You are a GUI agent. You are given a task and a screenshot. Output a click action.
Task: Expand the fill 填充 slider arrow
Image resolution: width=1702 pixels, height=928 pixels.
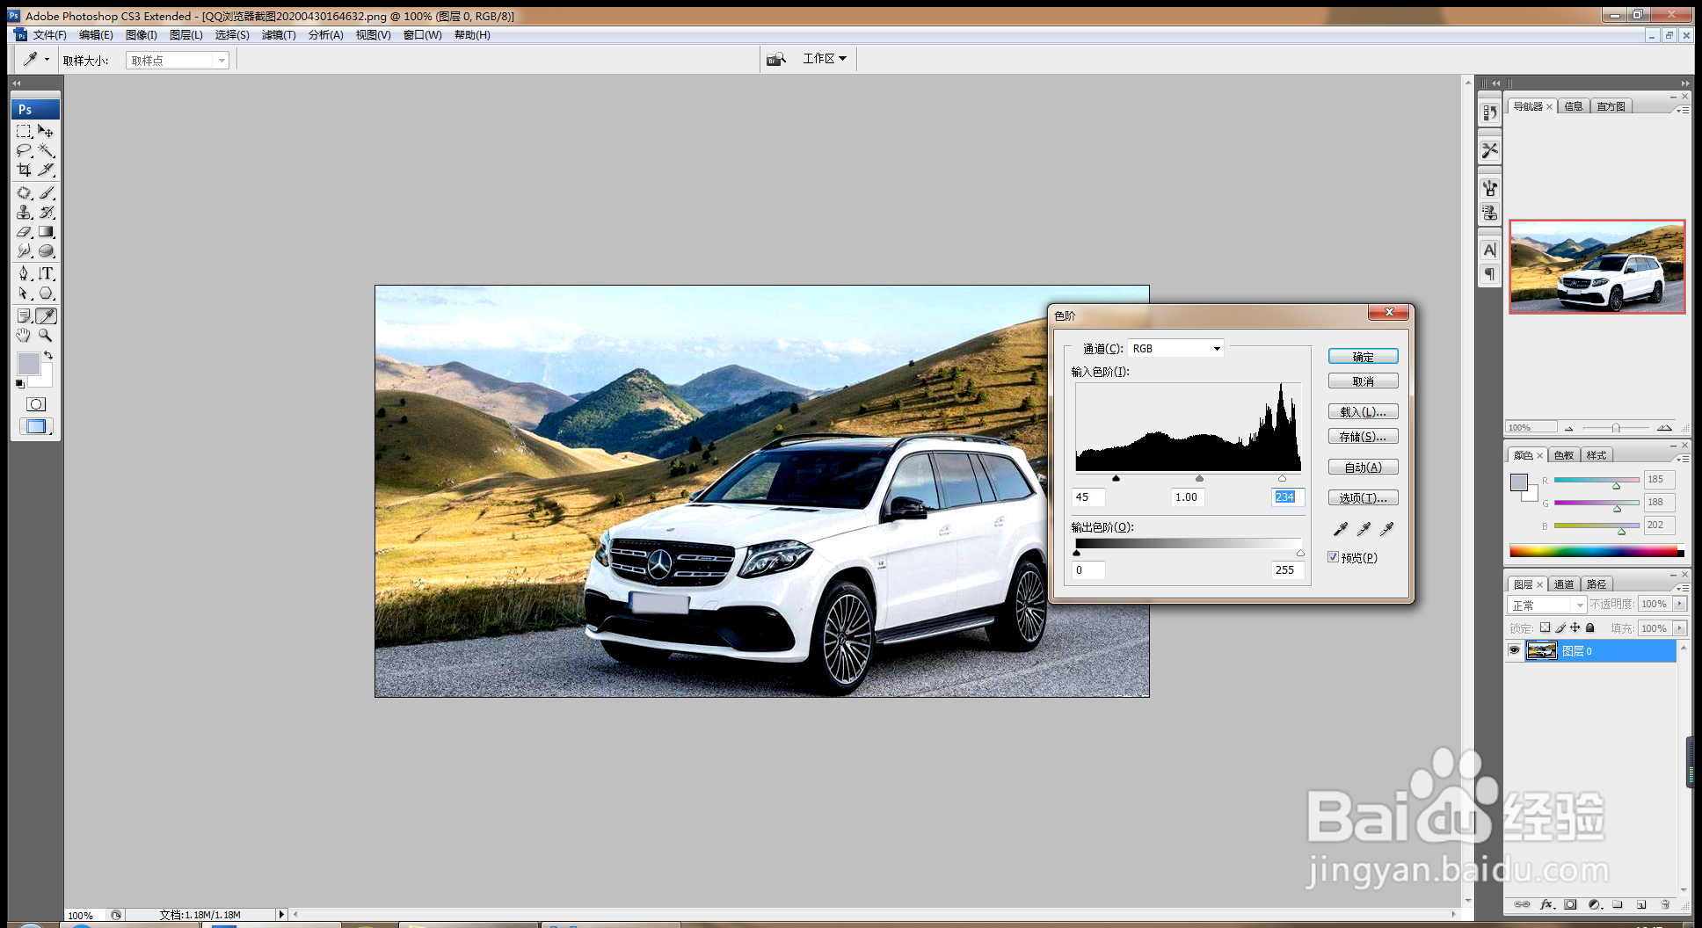coord(1680,628)
